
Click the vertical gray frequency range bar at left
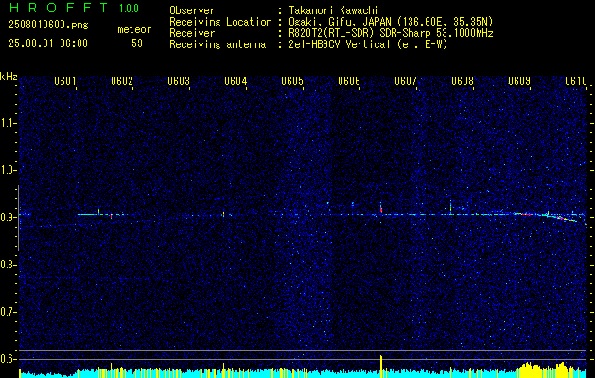(18, 218)
